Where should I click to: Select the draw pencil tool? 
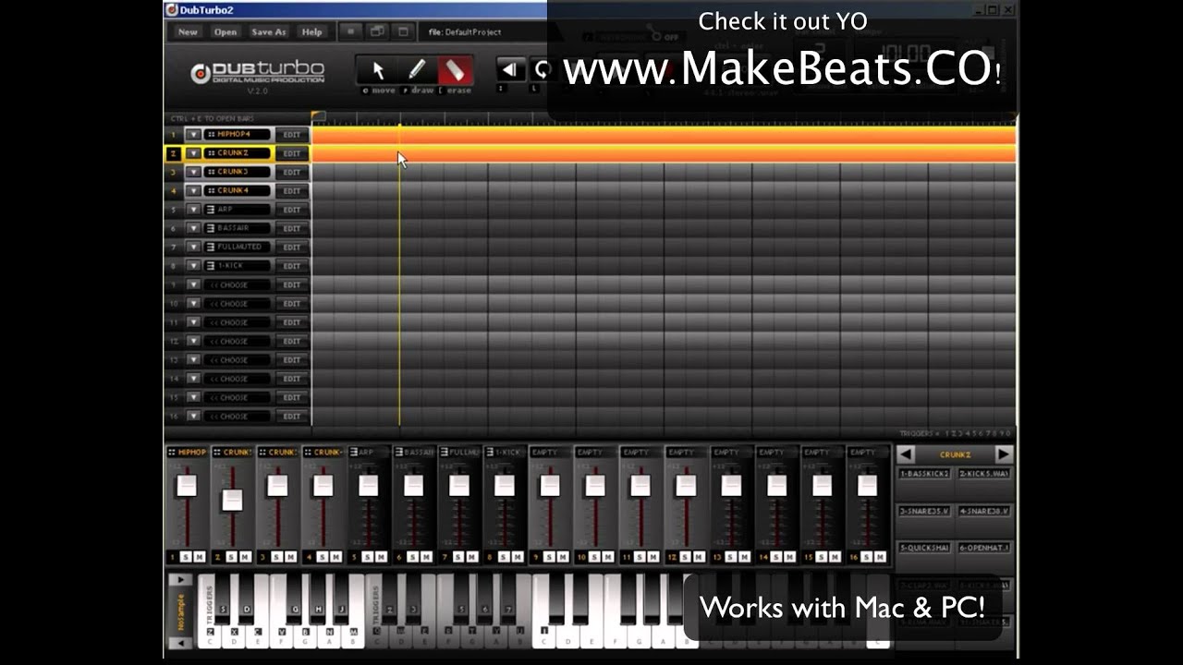[416, 70]
